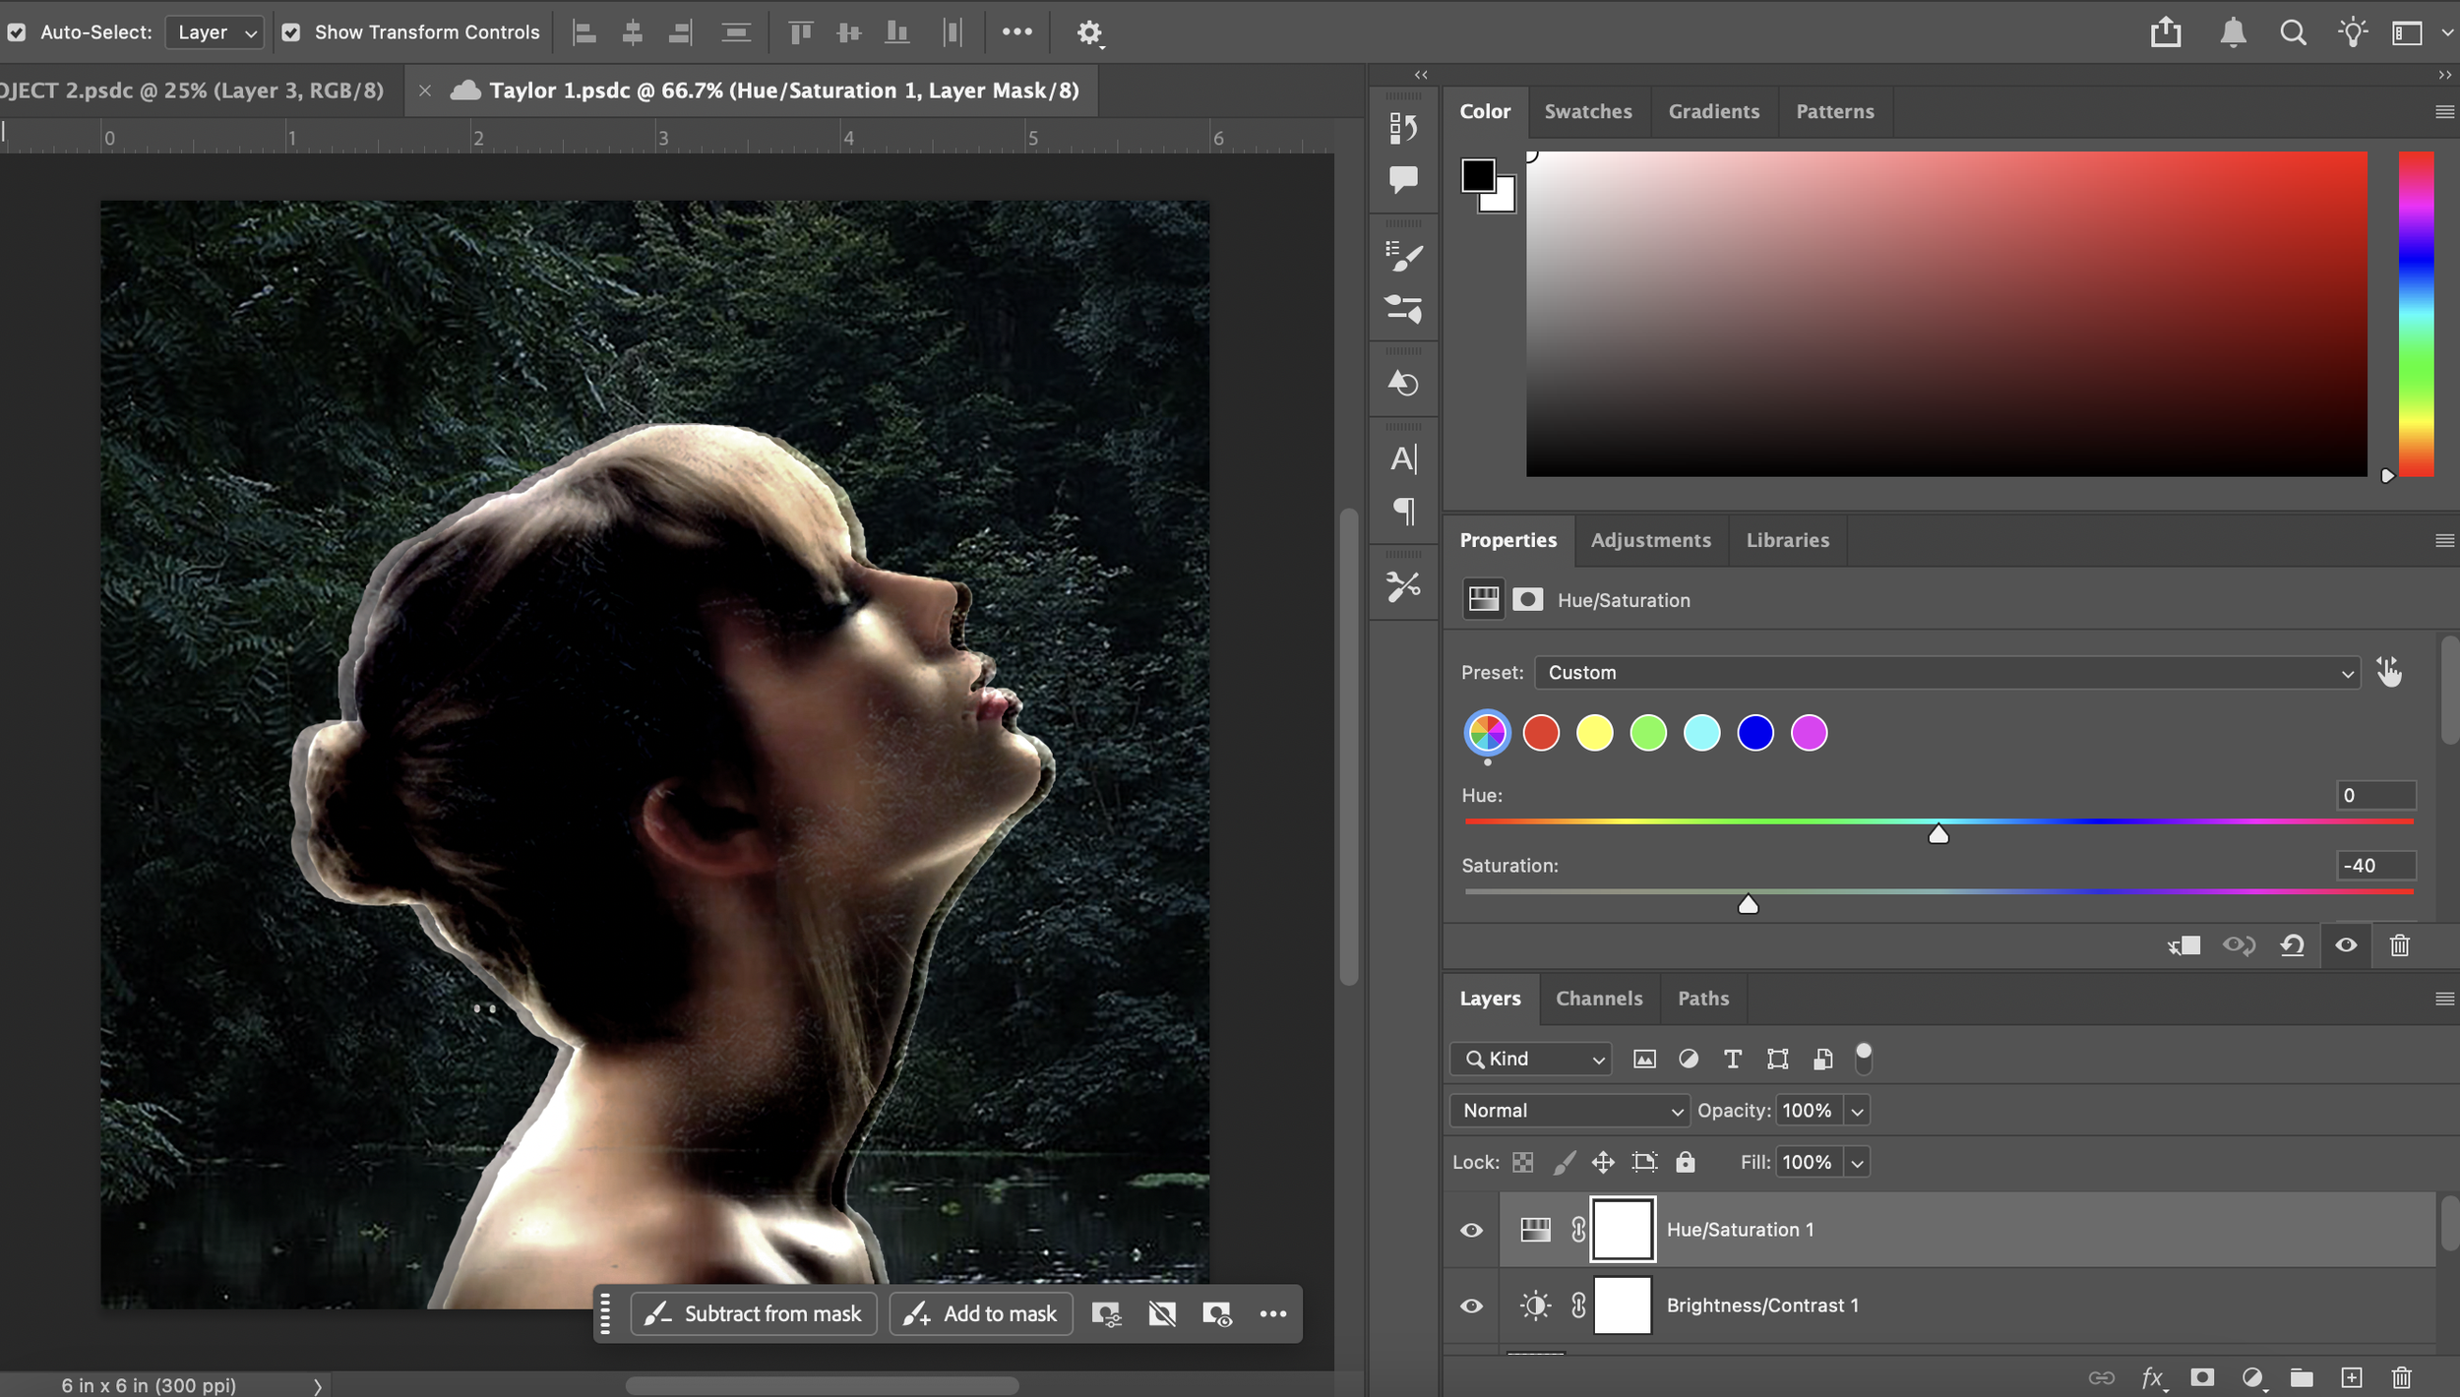Click the share/export icon in top bar
Screen dimensions: 2460x1397
pyautogui.click(x=2165, y=32)
